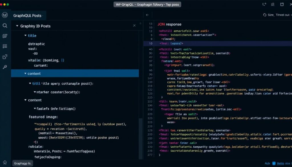This screenshot has width=292, height=167.
Task: Switch to the GraphiQUL Posts tab
Action: tap(29, 16)
